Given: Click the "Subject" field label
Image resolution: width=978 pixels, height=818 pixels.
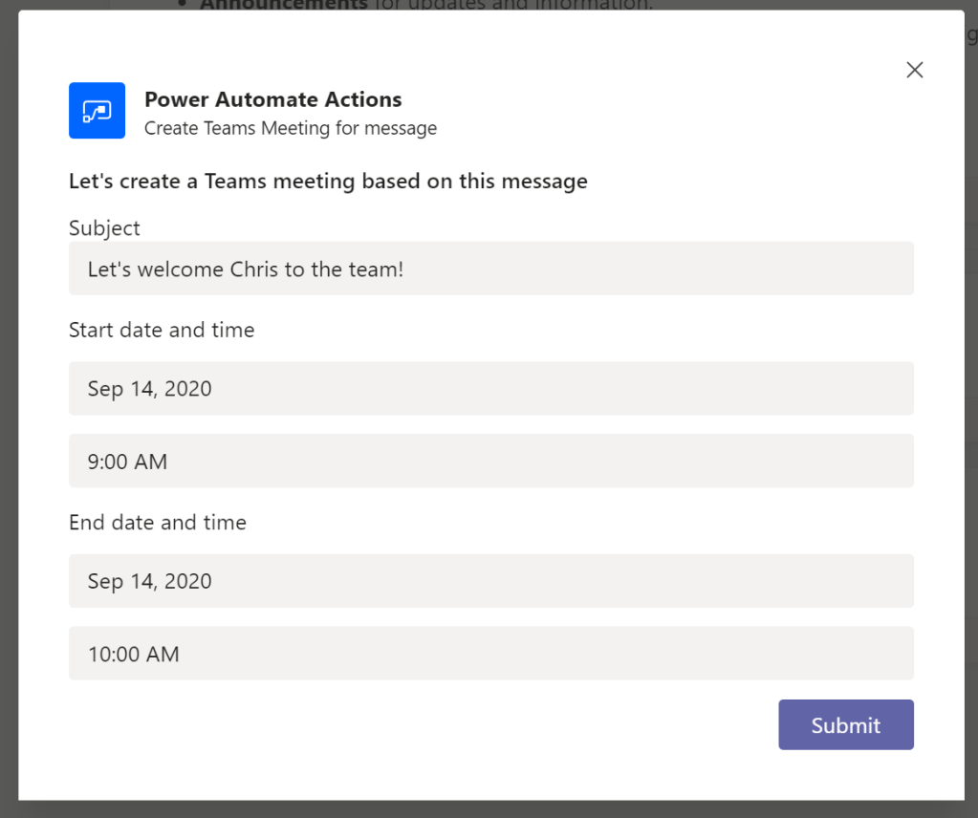Looking at the screenshot, I should coord(104,228).
